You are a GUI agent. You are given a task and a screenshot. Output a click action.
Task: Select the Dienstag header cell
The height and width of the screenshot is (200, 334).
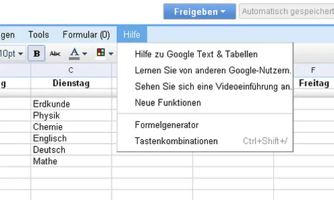[71, 83]
